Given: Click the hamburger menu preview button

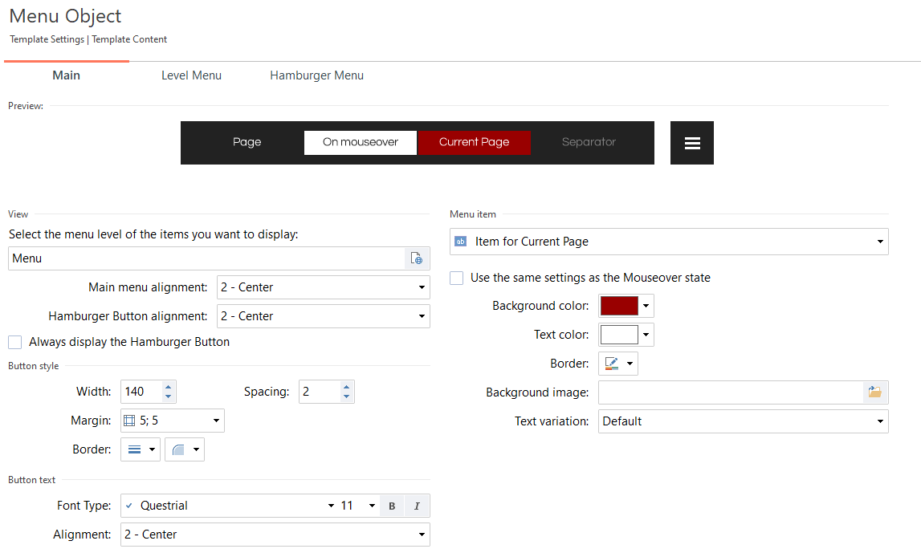Looking at the screenshot, I should (692, 143).
